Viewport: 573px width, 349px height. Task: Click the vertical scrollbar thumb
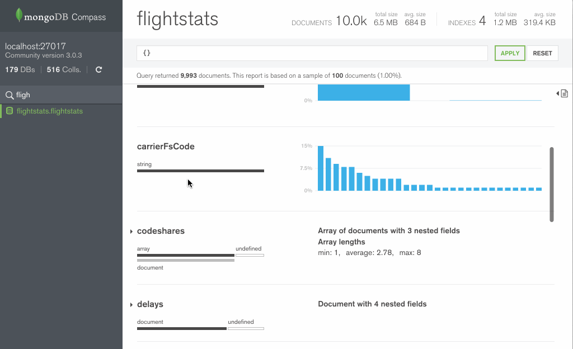click(x=552, y=185)
